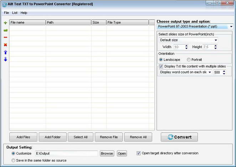The width and height of the screenshot is (236, 167).
Task: Open the File menu
Action: pyautogui.click(x=6, y=13)
